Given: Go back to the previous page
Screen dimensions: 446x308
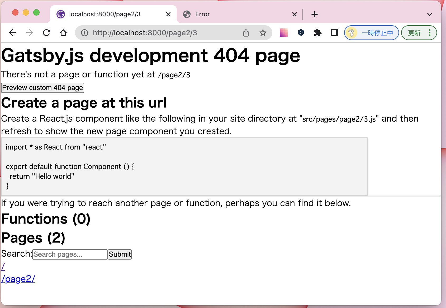Looking at the screenshot, I should coord(12,33).
